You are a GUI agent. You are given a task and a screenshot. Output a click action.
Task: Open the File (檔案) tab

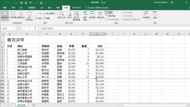point(5,8)
